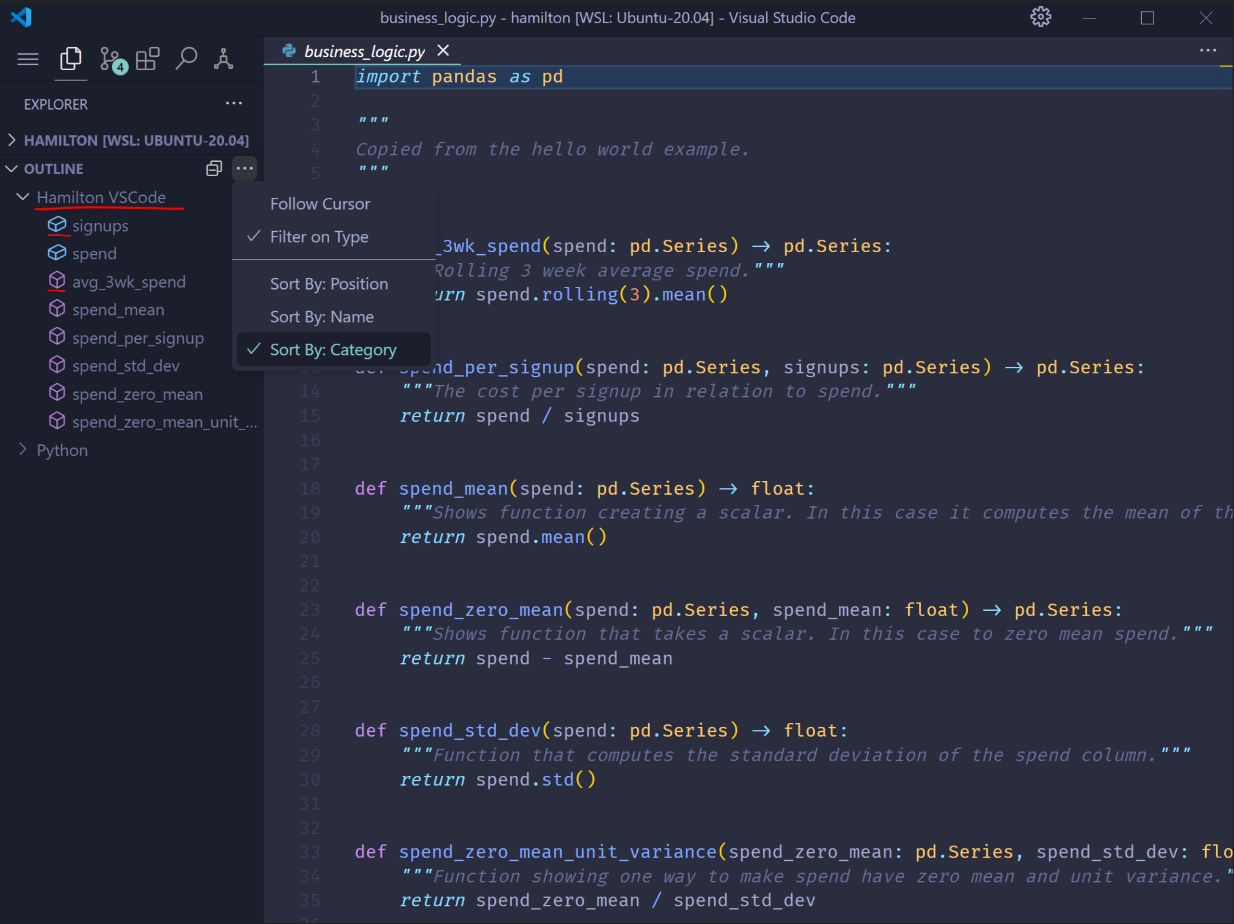Screen dimensions: 1234x924
Task: Open the Extensions view icon
Action: (x=148, y=59)
